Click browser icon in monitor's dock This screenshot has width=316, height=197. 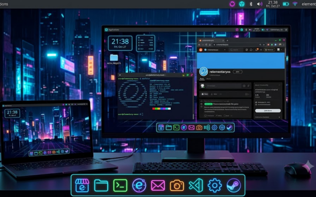(184, 128)
